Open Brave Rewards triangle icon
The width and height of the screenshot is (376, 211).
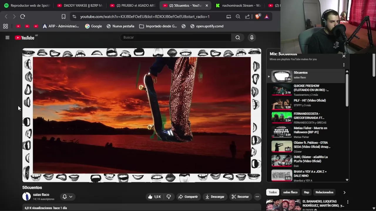[x=266, y=17]
